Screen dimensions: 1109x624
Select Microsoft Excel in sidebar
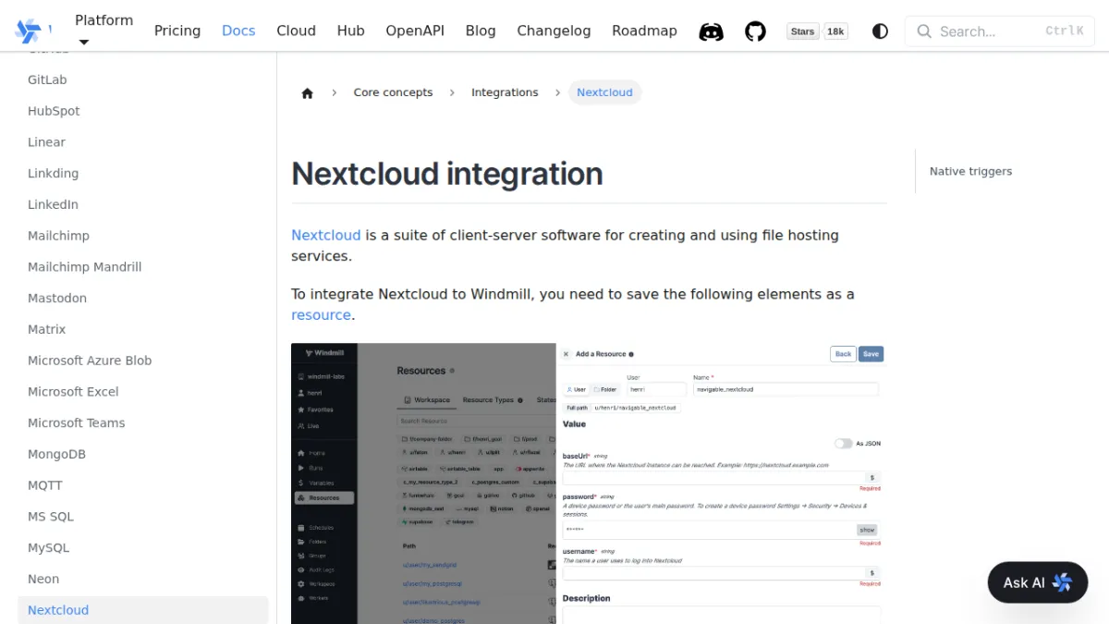click(73, 392)
